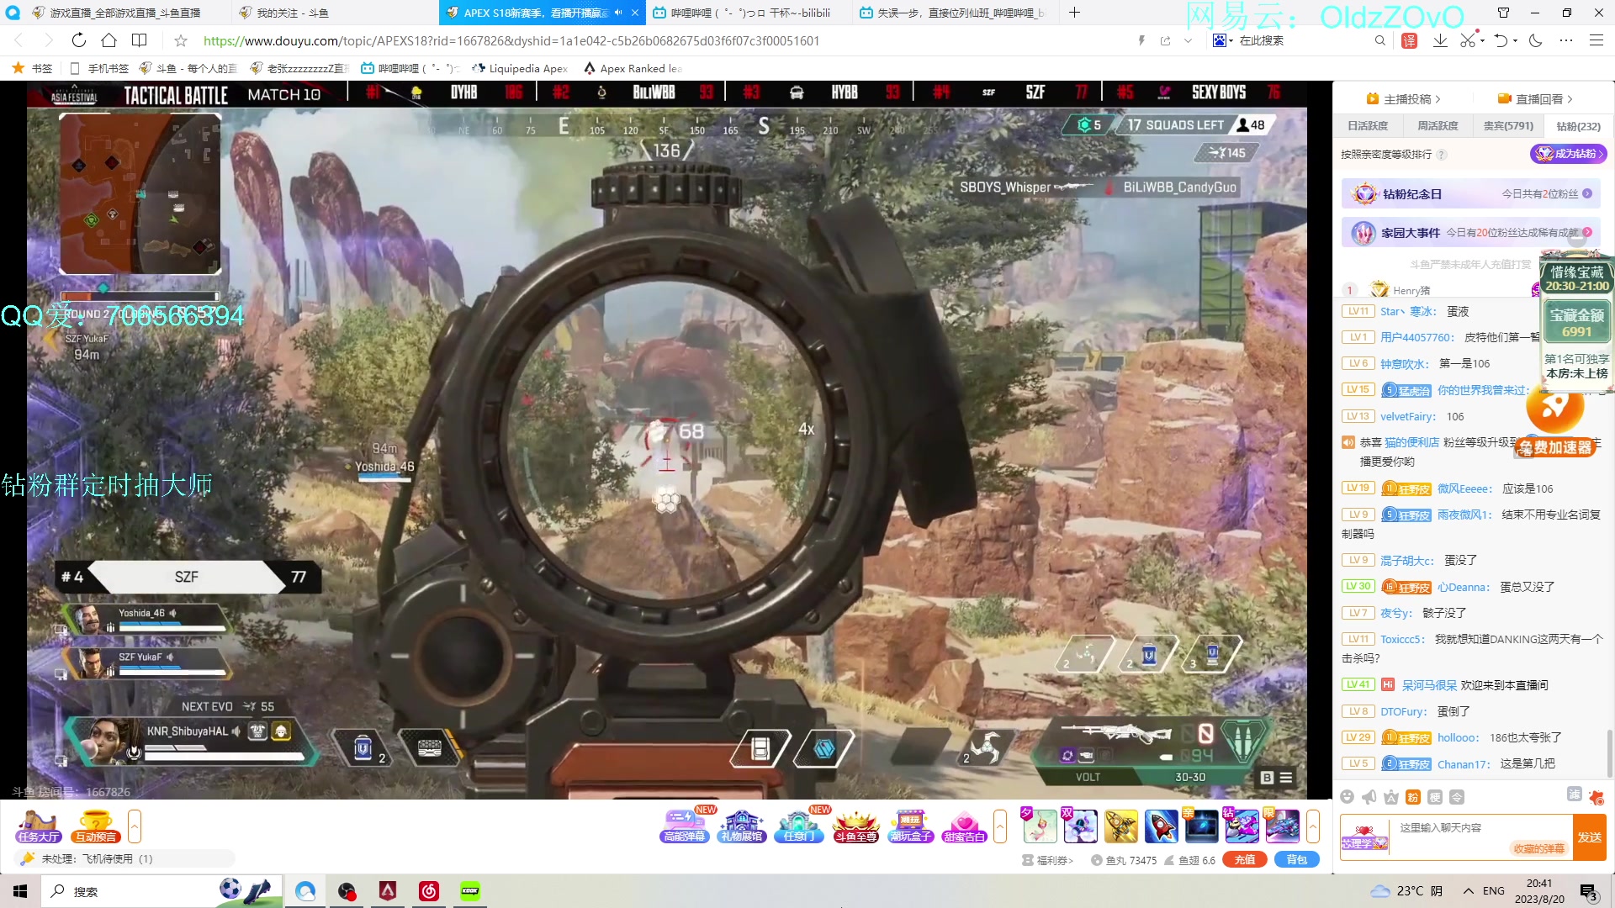Open the 手机书签 bookmark folder
The height and width of the screenshot is (908, 1615).
[x=98, y=68]
